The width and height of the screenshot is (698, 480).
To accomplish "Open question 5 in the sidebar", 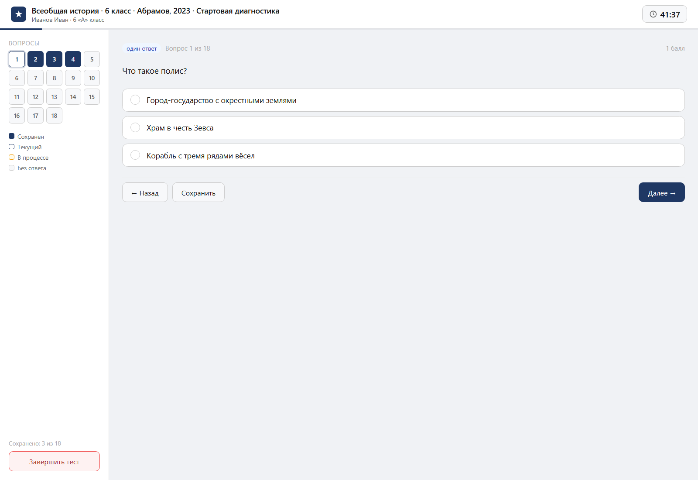I will pos(92,59).
